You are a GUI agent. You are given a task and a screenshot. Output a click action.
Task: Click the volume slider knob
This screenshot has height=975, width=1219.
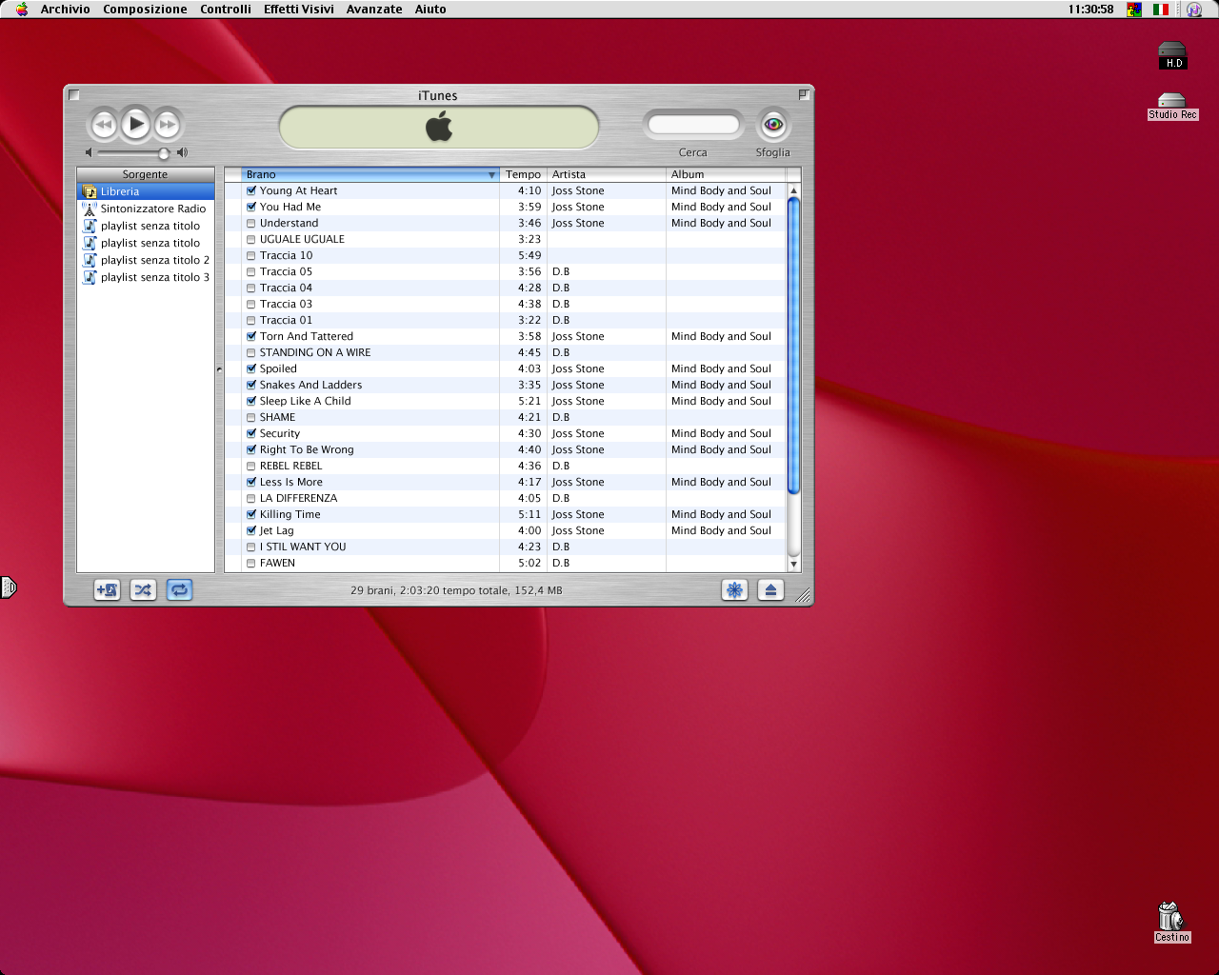click(x=164, y=153)
